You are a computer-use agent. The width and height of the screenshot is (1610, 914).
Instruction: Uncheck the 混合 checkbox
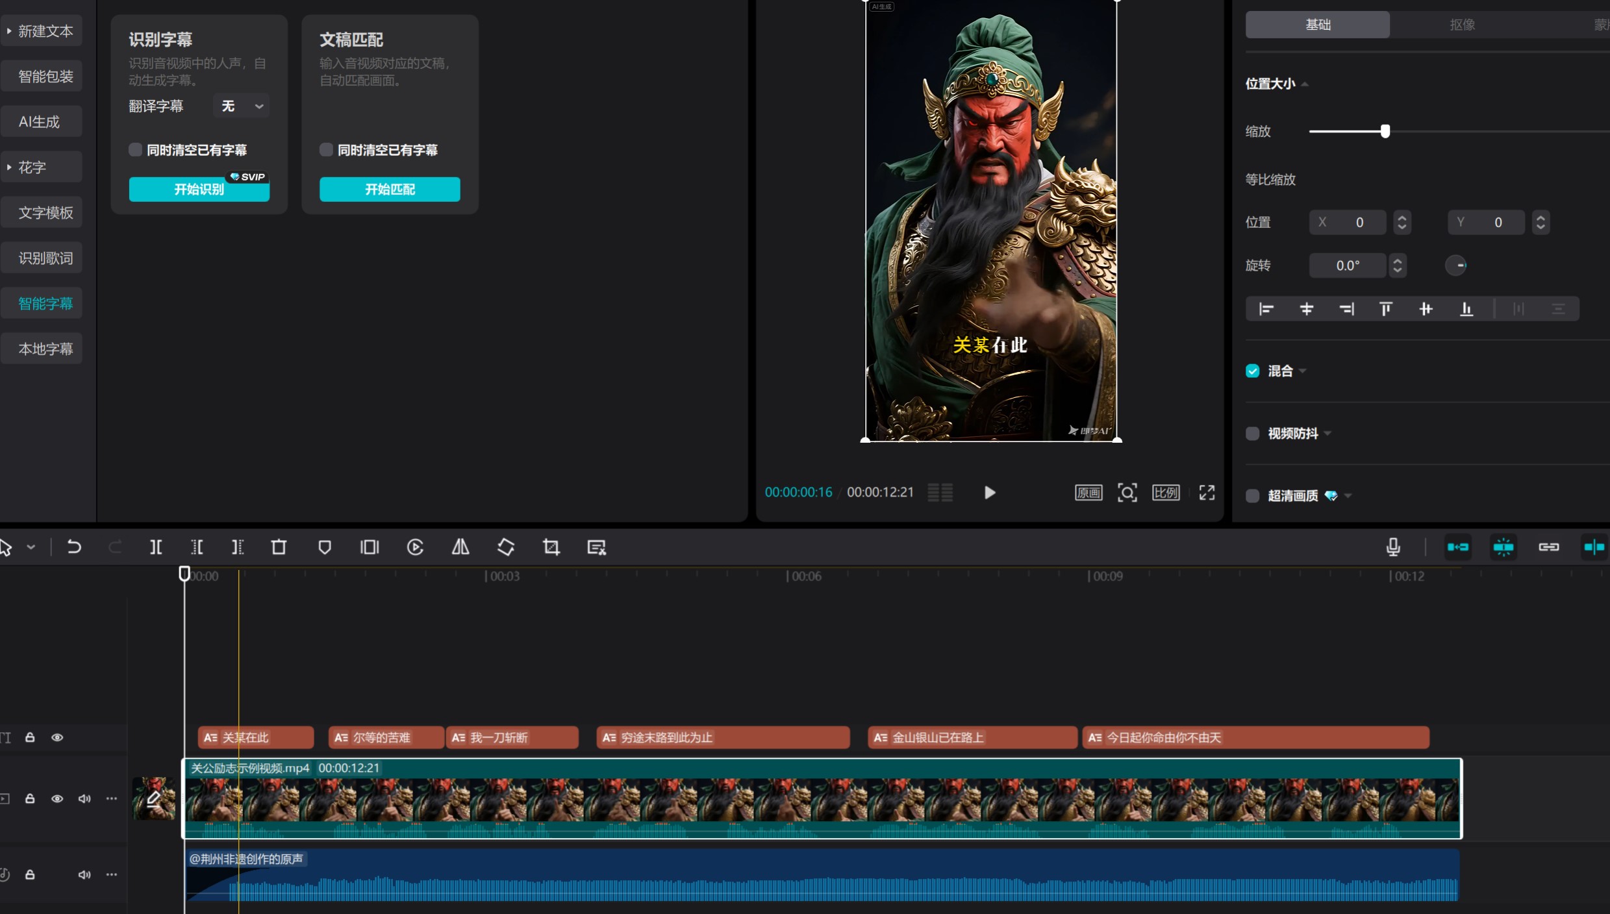(x=1253, y=371)
